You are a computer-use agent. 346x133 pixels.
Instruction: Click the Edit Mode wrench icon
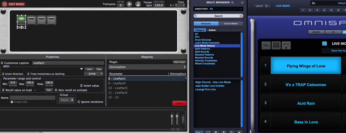point(5,4)
